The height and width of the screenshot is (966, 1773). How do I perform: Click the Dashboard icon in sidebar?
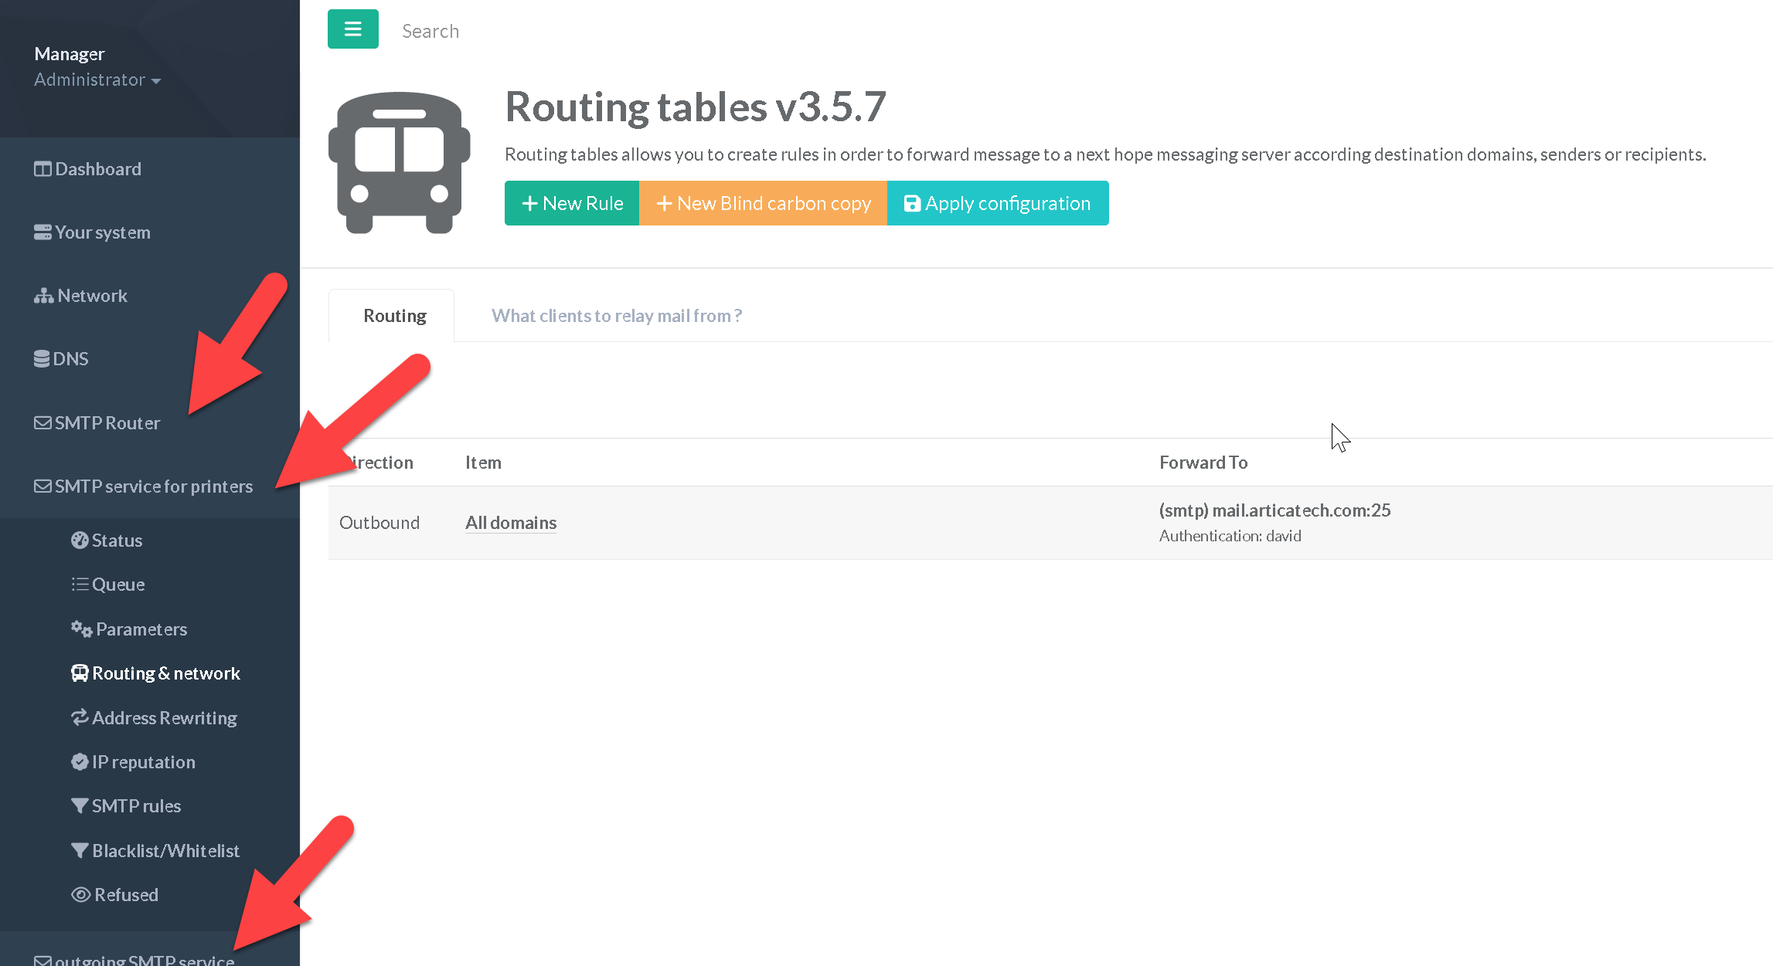point(43,169)
